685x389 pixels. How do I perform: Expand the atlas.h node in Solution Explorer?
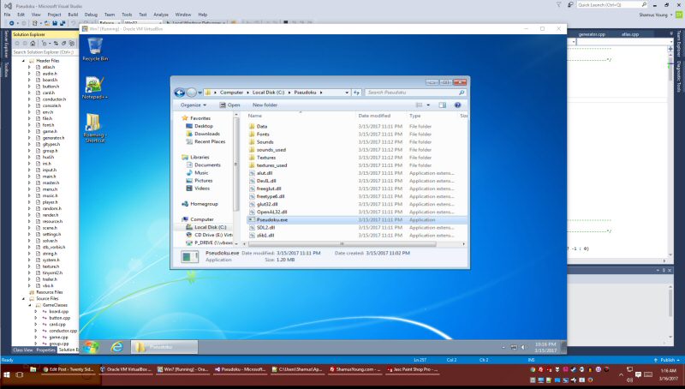click(29, 67)
